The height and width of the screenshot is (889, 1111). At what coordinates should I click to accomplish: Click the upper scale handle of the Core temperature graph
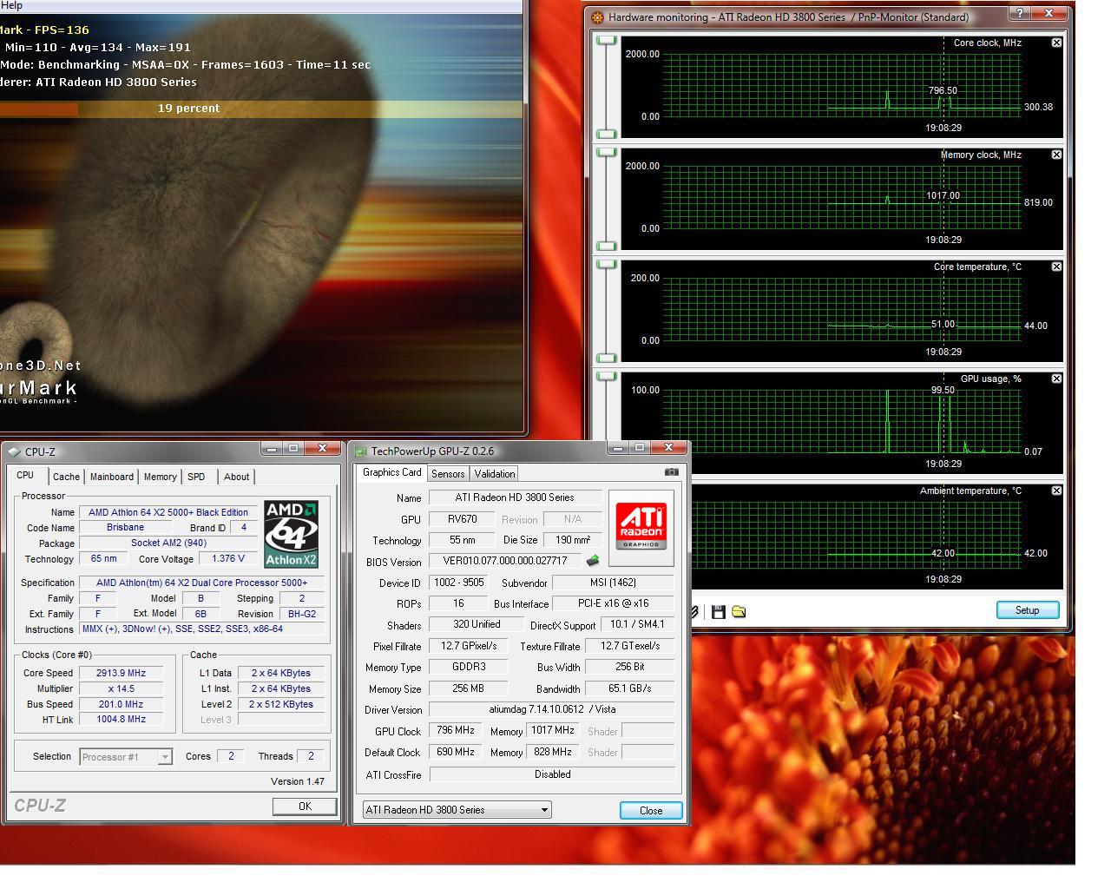[607, 265]
